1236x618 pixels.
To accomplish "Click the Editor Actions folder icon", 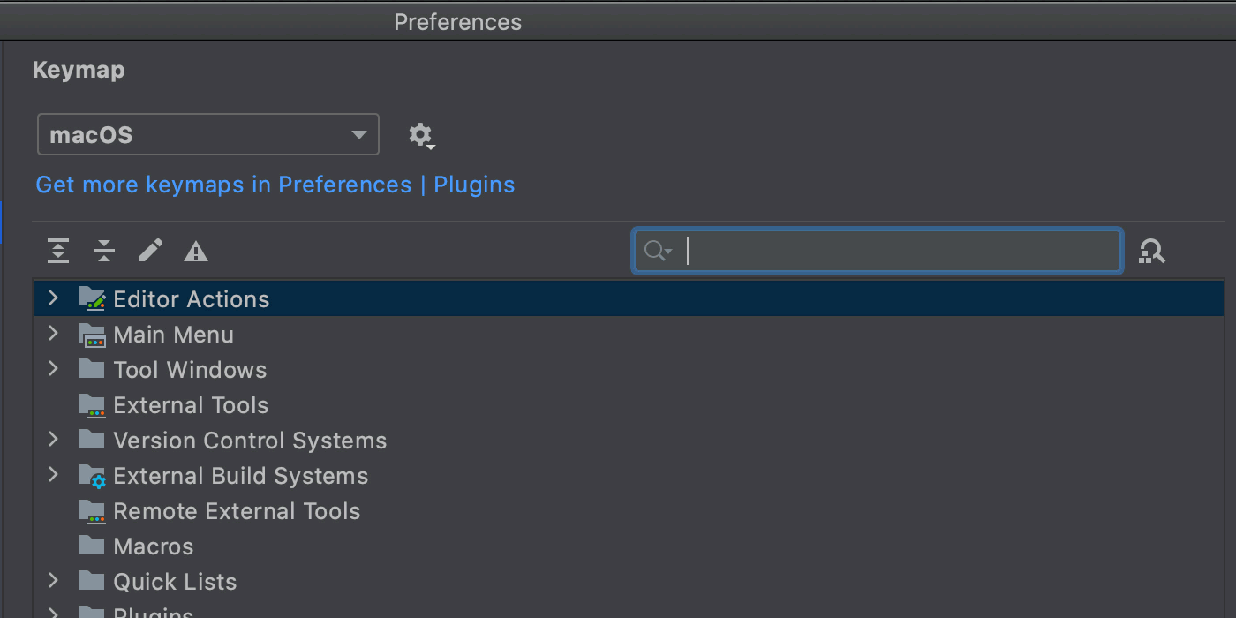I will click(x=93, y=298).
